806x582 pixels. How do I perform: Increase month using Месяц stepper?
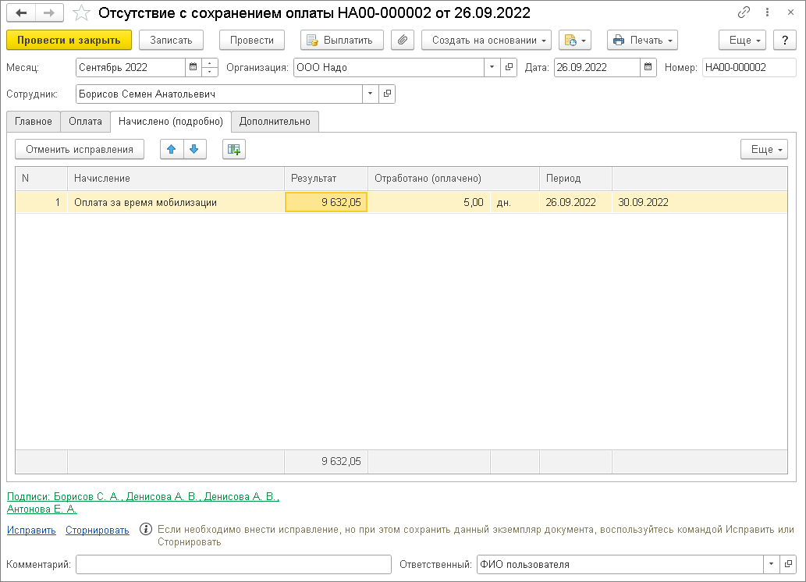(210, 64)
